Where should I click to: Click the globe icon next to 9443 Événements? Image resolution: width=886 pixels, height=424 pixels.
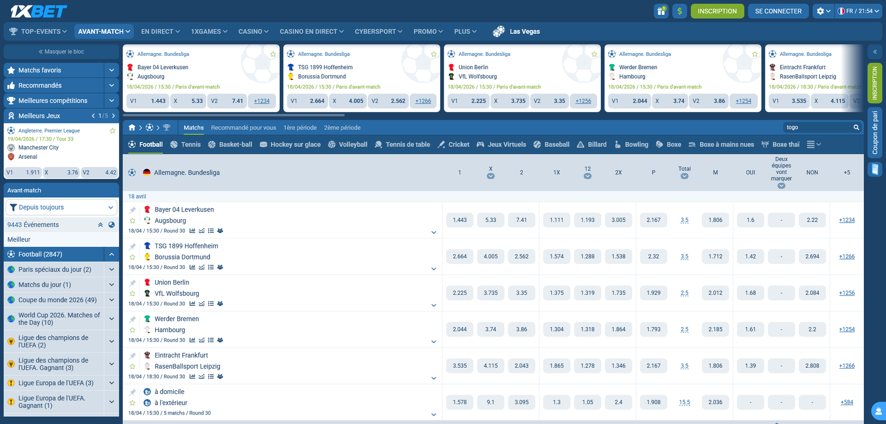(111, 225)
